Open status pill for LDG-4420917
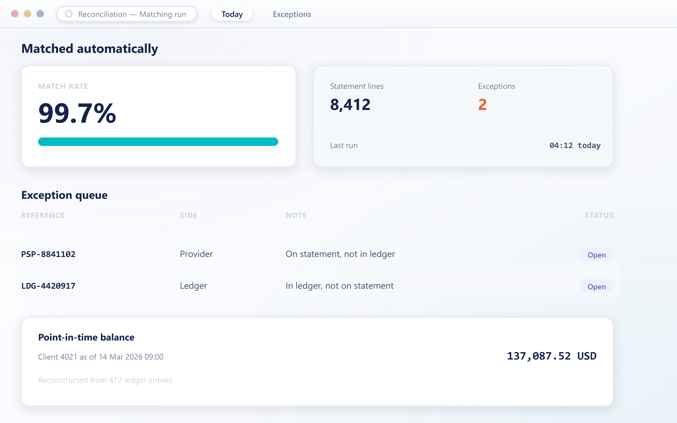 tap(597, 287)
